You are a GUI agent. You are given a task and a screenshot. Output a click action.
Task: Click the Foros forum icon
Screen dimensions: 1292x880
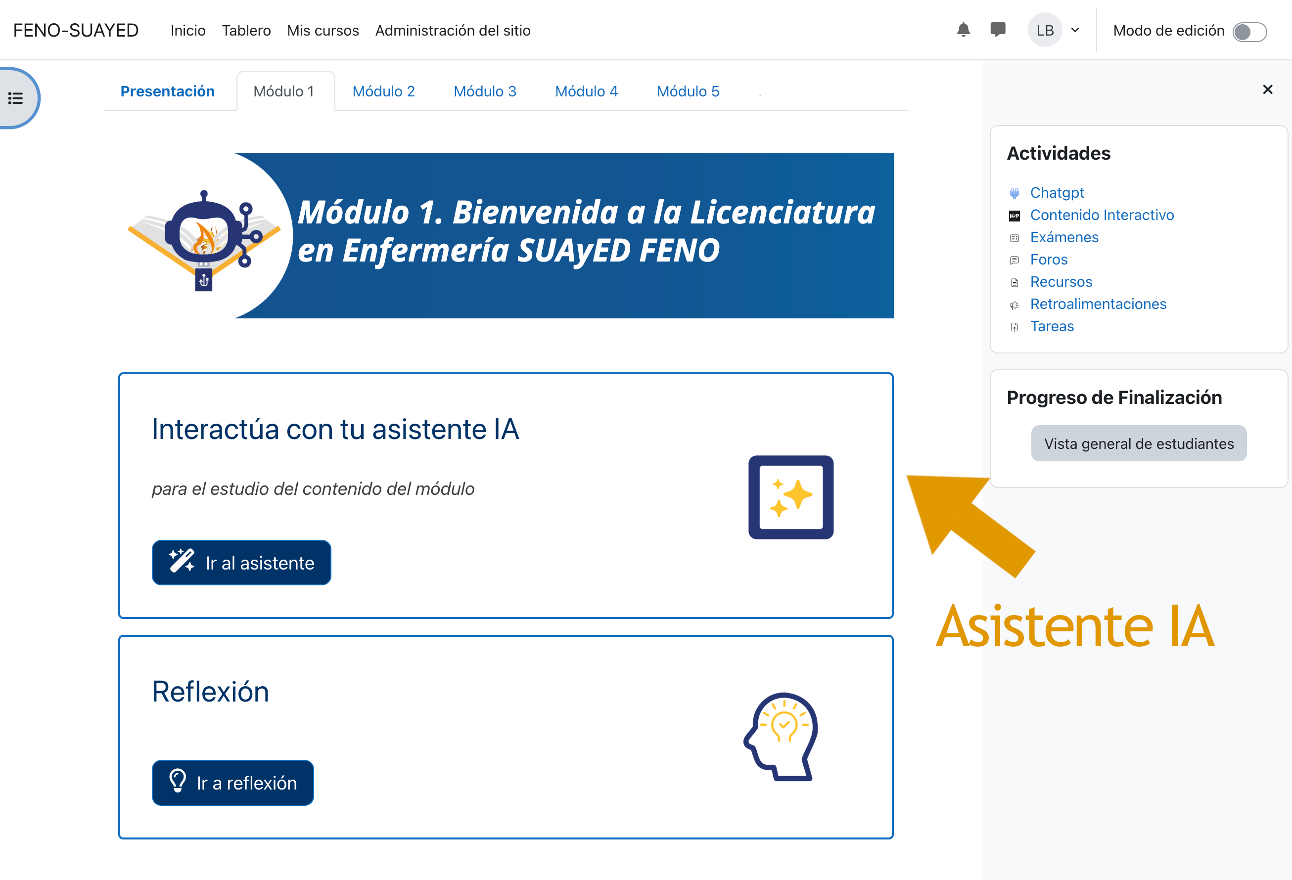point(1014,260)
